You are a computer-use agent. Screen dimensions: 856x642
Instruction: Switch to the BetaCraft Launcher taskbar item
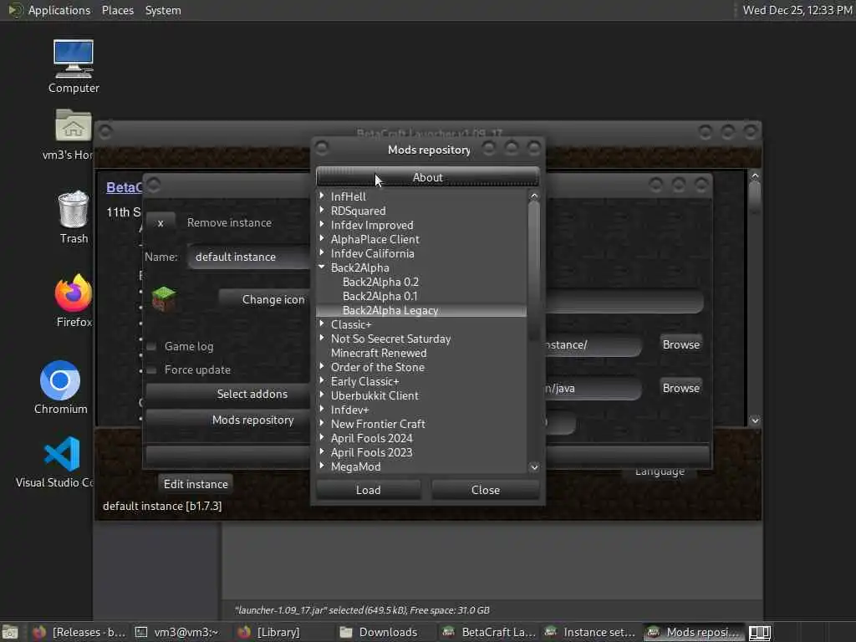pyautogui.click(x=489, y=632)
